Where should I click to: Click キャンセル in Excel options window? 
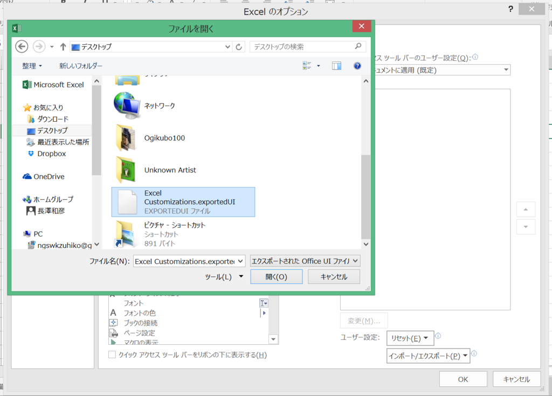click(516, 379)
